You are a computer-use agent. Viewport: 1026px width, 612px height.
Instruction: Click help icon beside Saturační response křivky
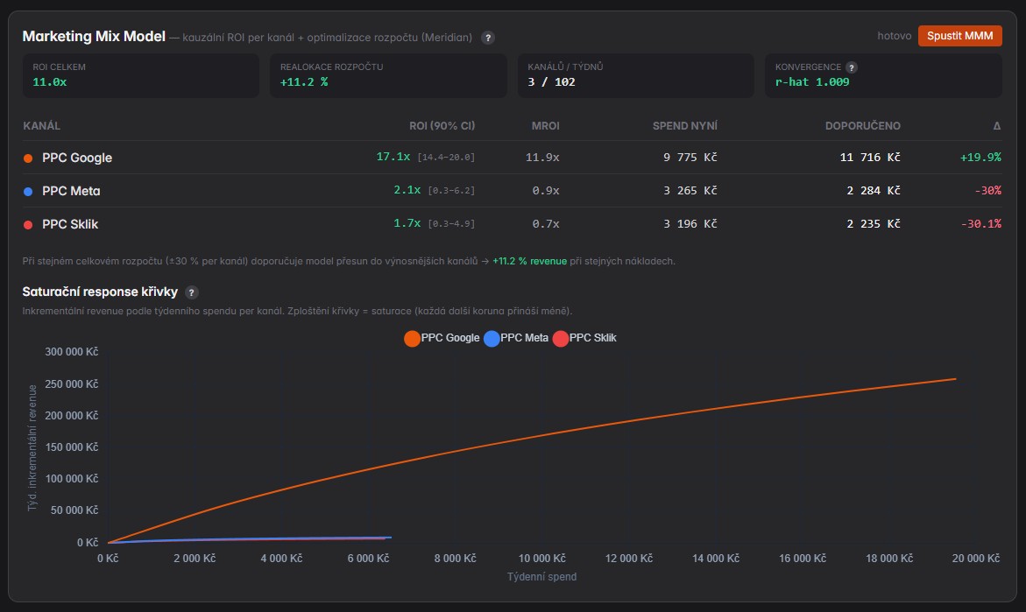point(191,292)
